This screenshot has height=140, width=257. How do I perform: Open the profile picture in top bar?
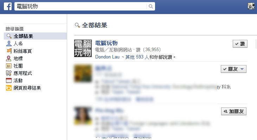(251, 6)
